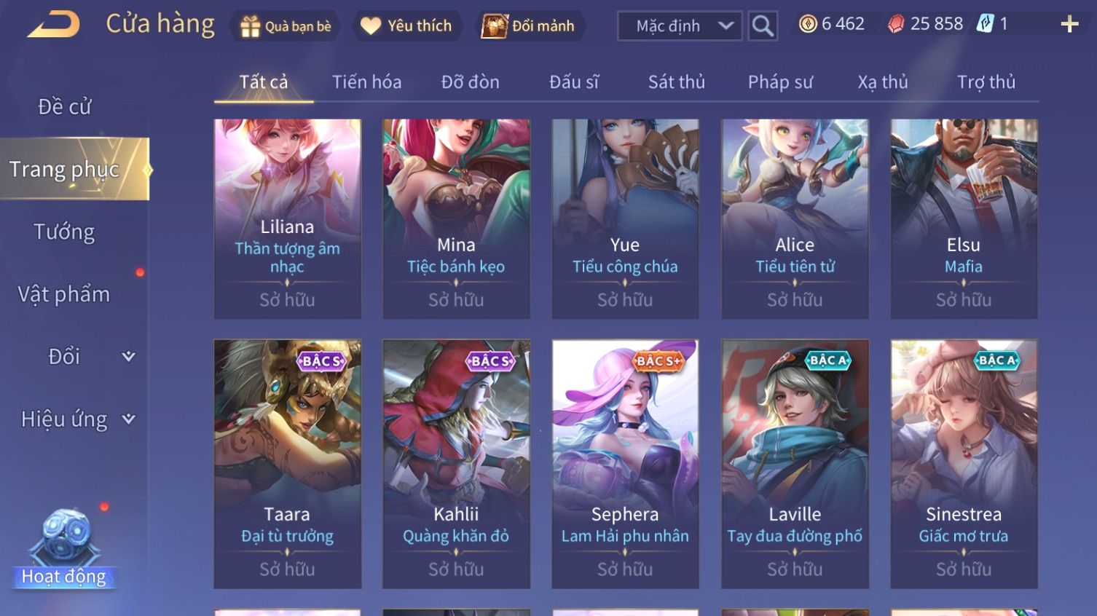Click the back arrow icon
The height and width of the screenshot is (616, 1097).
pos(53,24)
